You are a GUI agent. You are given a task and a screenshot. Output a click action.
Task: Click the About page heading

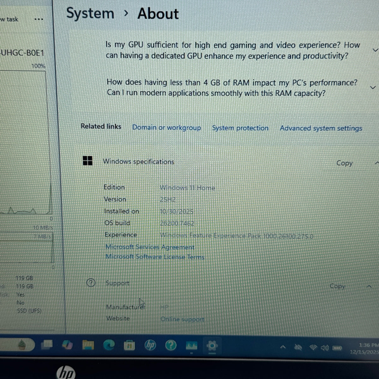pos(158,14)
